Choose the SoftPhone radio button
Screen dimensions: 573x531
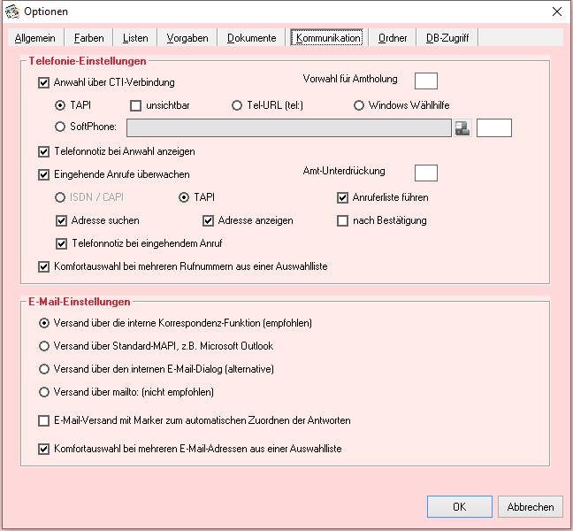(60, 127)
